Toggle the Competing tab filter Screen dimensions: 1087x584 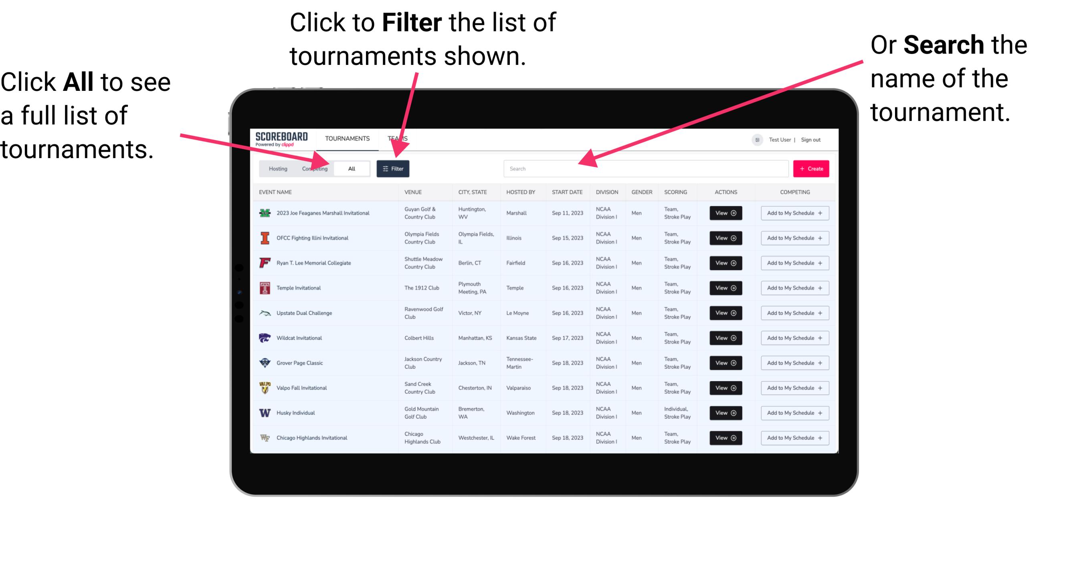point(313,168)
